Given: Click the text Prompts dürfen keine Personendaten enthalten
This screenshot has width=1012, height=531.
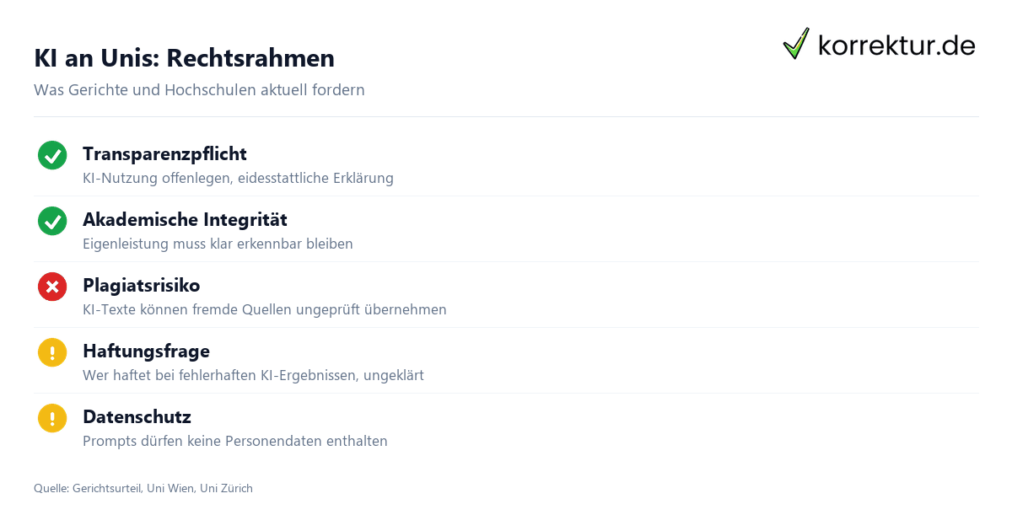Looking at the screenshot, I should click(x=235, y=442).
